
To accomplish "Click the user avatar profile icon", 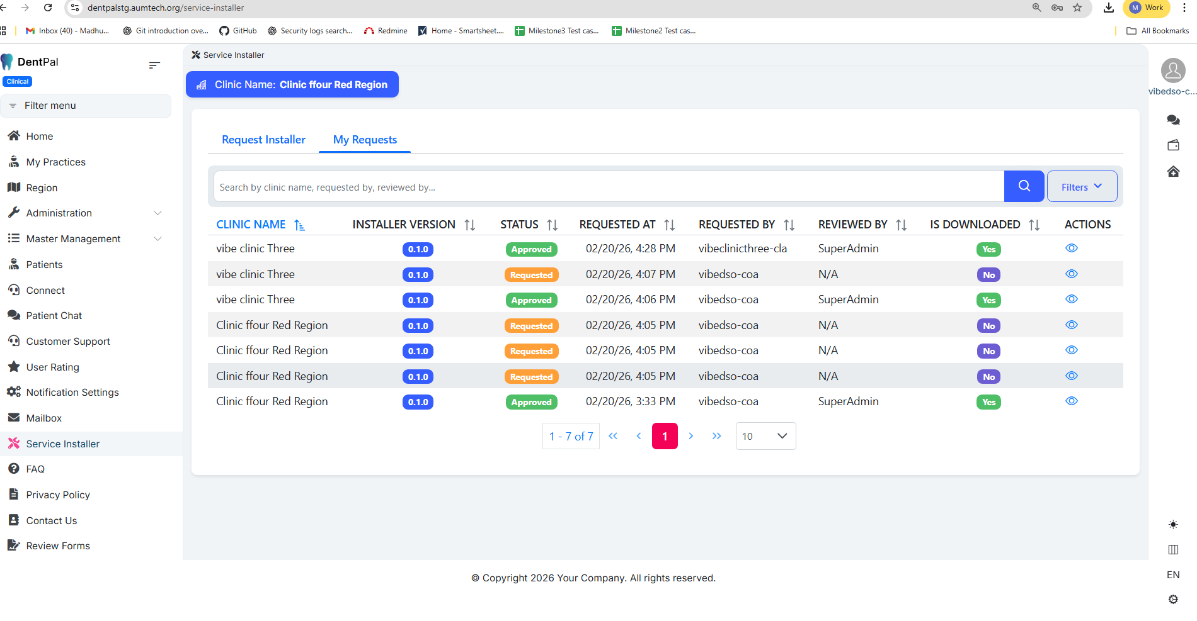I will (x=1173, y=70).
